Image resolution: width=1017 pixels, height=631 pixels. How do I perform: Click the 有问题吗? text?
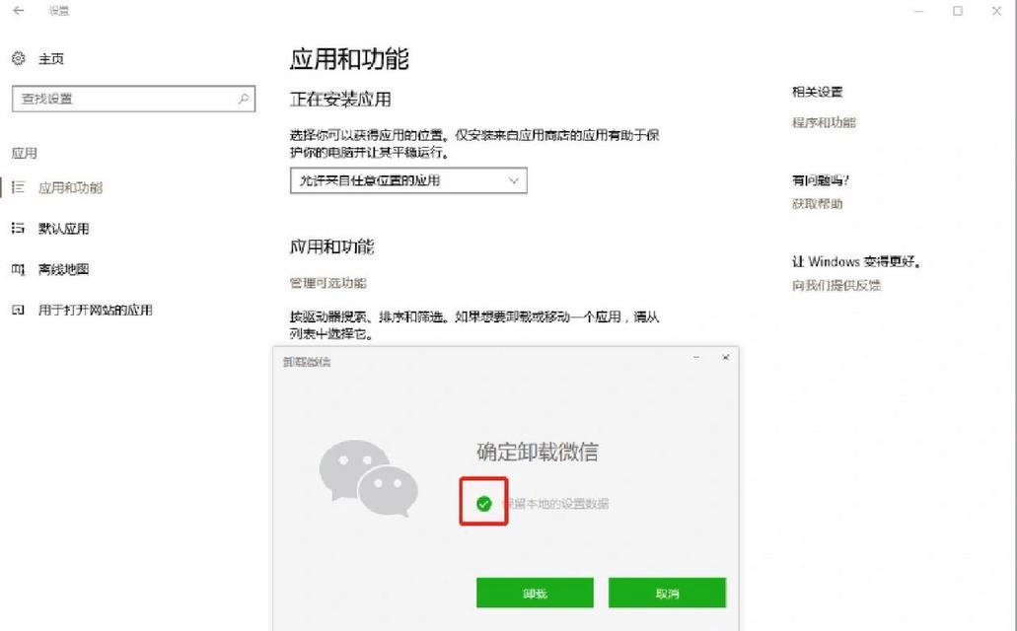[x=821, y=180]
